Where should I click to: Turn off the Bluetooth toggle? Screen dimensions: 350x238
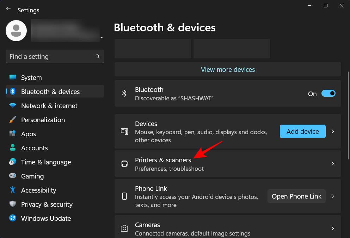pyautogui.click(x=328, y=94)
